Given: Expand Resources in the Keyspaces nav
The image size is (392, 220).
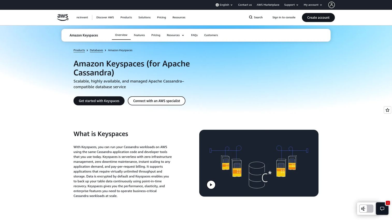Looking at the screenshot, I should (175, 35).
